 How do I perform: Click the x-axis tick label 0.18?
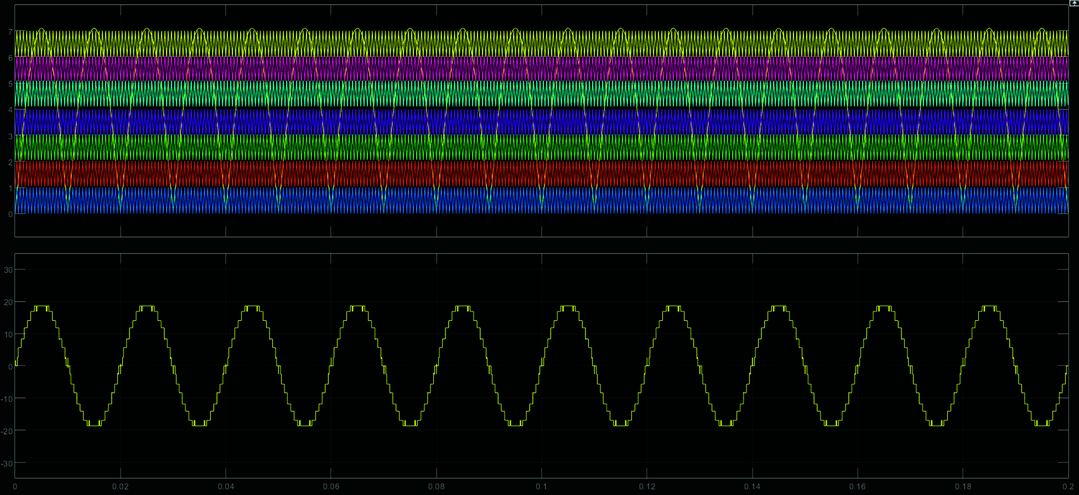[963, 487]
